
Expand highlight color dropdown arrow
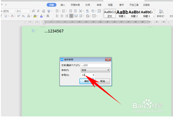tap(38, 16)
